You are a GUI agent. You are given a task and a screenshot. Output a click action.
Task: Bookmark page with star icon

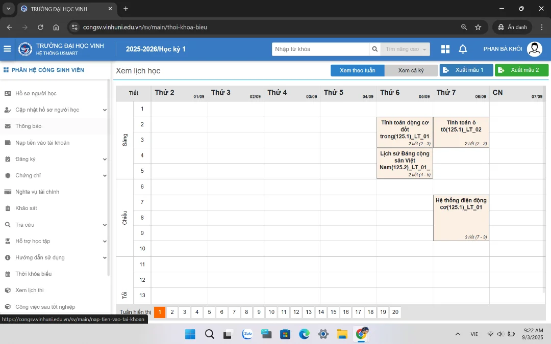point(478,27)
